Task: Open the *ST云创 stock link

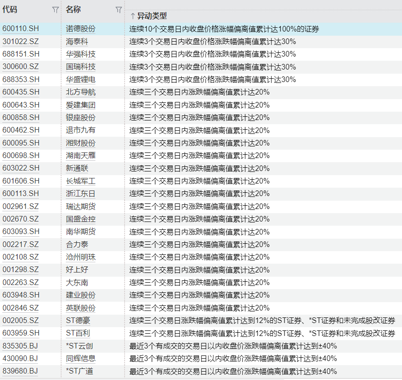Action: pyautogui.click(x=80, y=346)
